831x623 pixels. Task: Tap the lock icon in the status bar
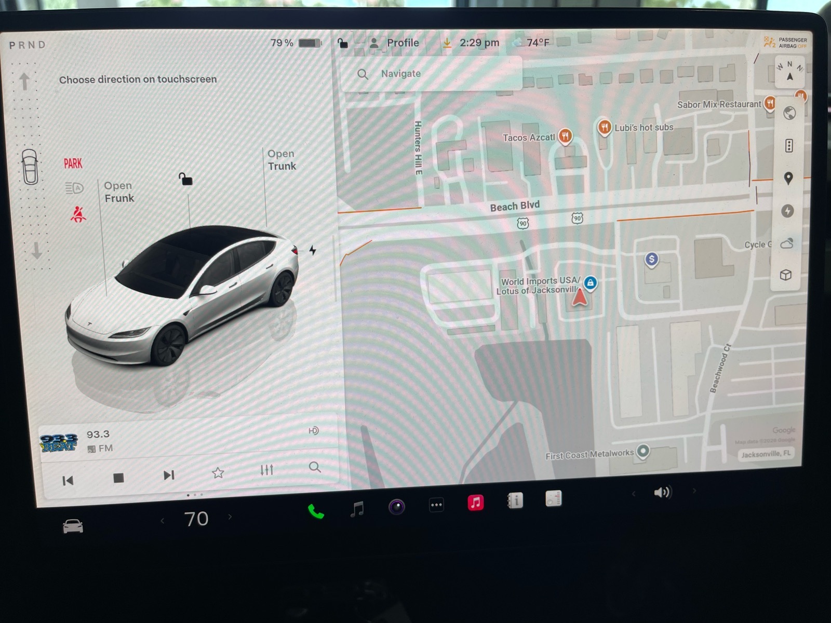point(342,43)
